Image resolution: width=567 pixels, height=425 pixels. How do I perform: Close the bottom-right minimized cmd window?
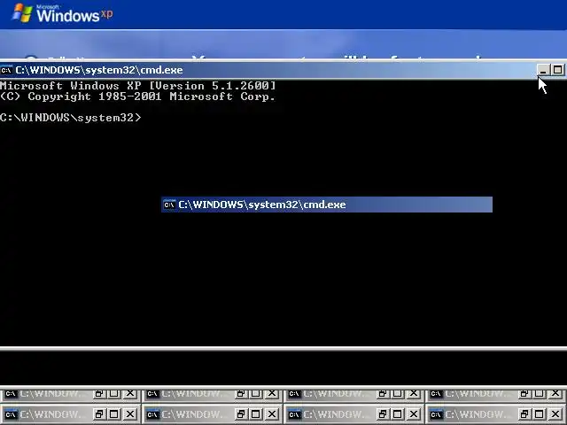tap(555, 413)
